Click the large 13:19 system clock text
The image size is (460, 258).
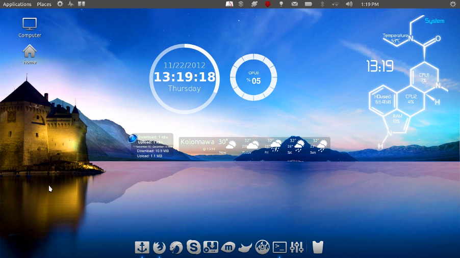click(x=380, y=66)
